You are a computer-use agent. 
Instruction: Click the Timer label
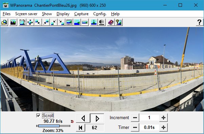[x=124, y=127]
